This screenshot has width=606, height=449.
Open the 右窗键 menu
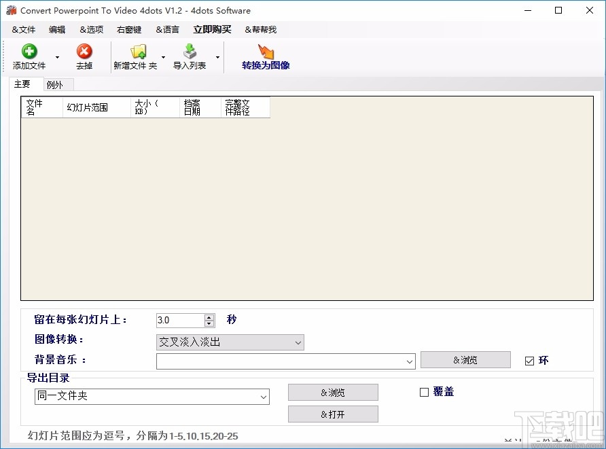(129, 30)
